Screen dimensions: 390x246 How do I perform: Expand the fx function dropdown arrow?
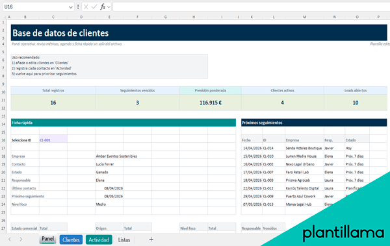109,7
